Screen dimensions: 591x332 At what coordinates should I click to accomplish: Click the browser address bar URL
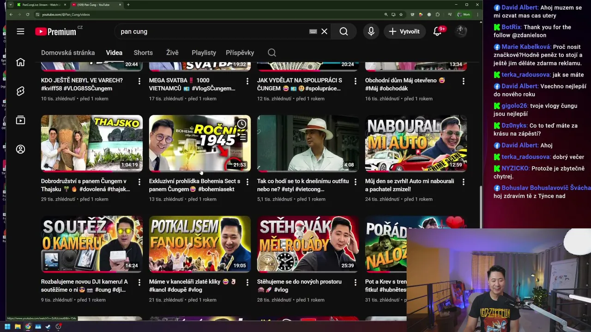click(66, 14)
